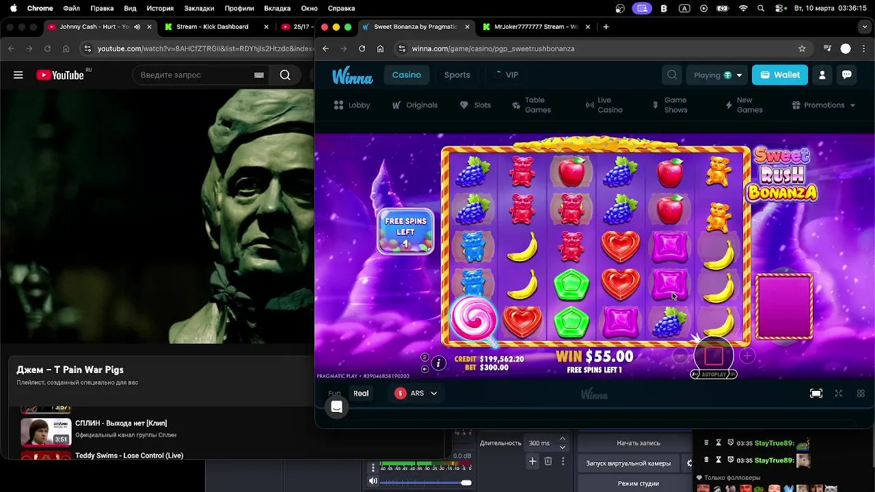
Task: Open the support chat widget
Action: (336, 407)
